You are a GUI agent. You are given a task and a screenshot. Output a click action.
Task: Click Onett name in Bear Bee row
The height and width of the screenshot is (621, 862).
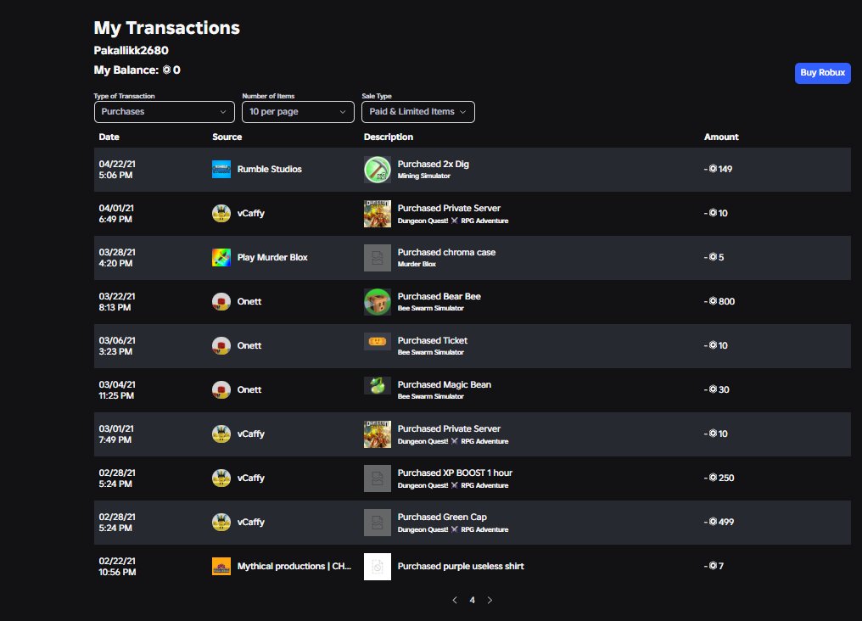click(x=249, y=302)
